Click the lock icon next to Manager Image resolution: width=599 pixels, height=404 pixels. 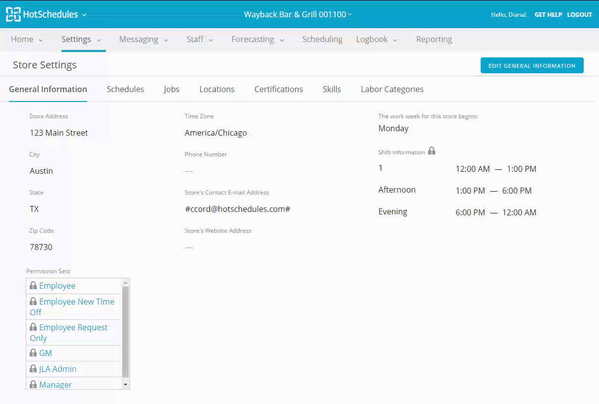[33, 385]
